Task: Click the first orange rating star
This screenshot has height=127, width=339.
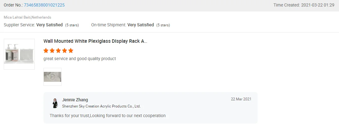Action: (x=46, y=50)
